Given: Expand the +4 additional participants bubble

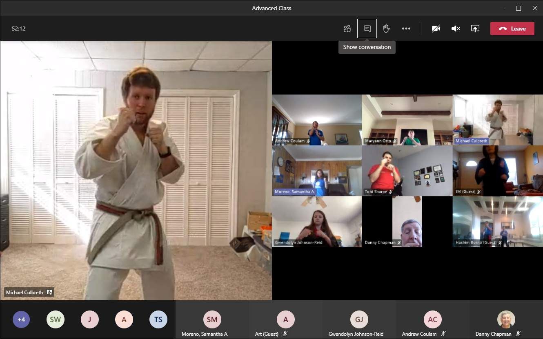Looking at the screenshot, I should 21,319.
